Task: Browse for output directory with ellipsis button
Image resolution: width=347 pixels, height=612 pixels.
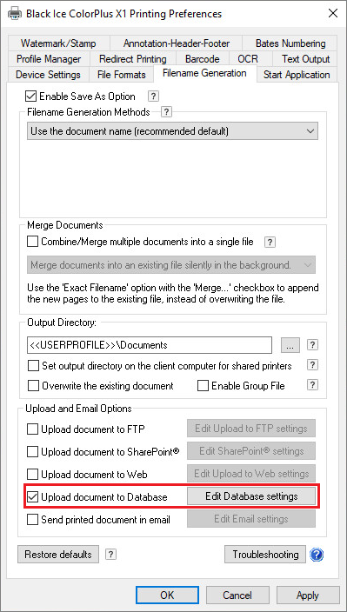Action: coord(290,345)
